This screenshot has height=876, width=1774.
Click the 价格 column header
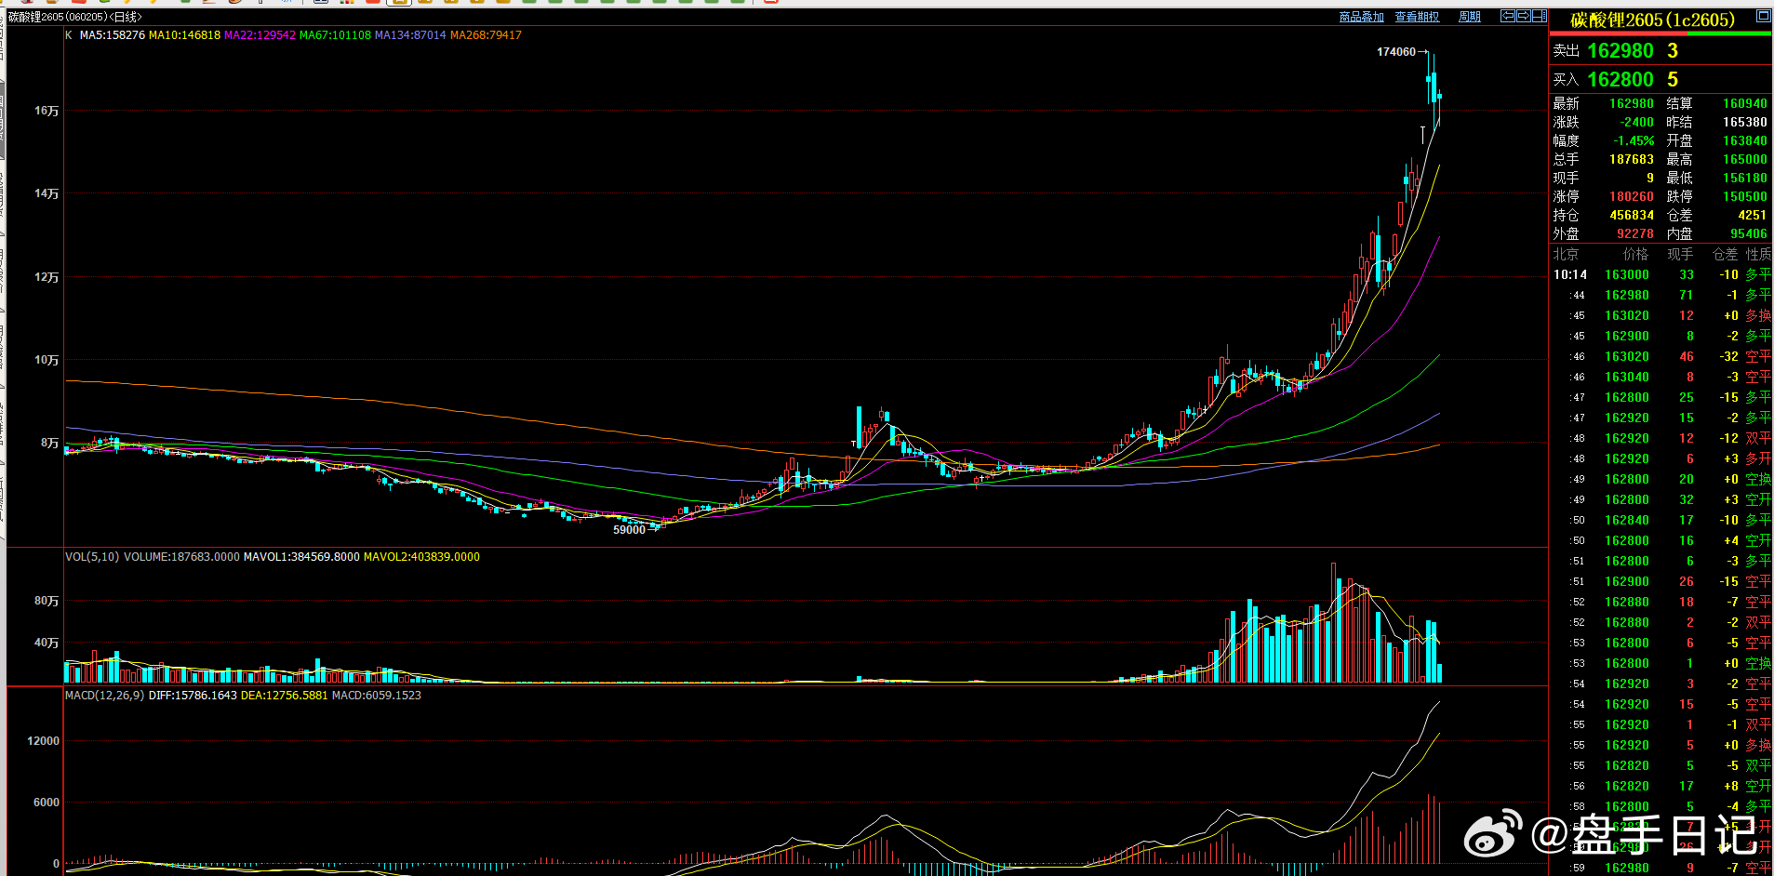pos(1635,255)
